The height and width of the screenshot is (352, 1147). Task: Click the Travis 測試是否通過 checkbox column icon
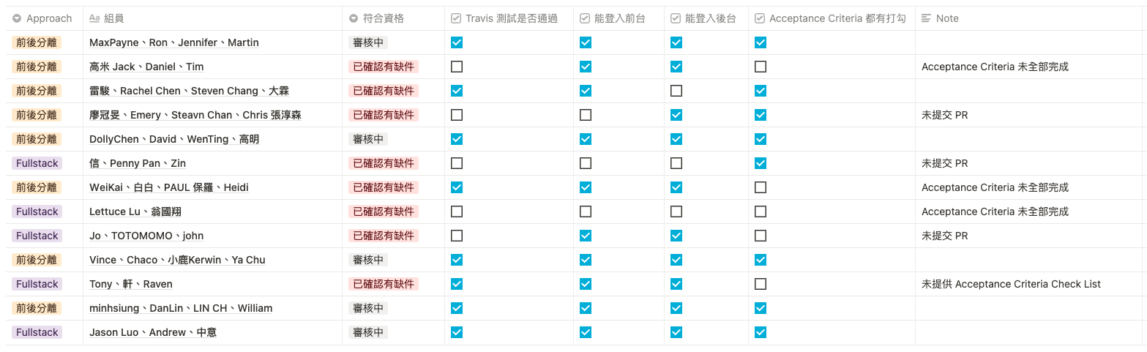click(x=456, y=18)
